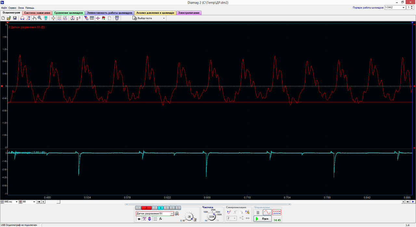Image resolution: width=416 pixels, height=227 pixels.
Task: Select the single sine waveform display mode
Action: (x=267, y=212)
